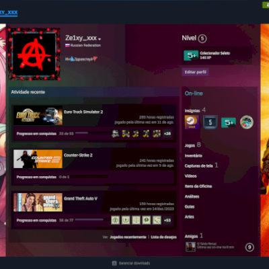Click the 285 horas registradas text
Viewport: 269px width, 269px height.
[x=157, y=117]
